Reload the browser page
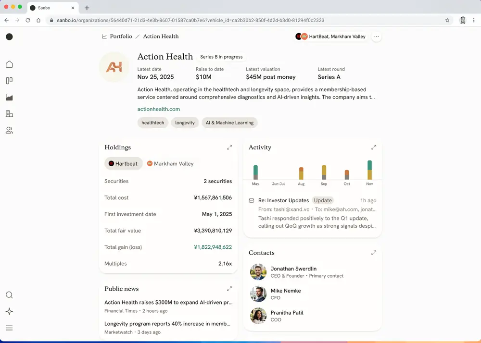The height and width of the screenshot is (343, 481). point(27,20)
